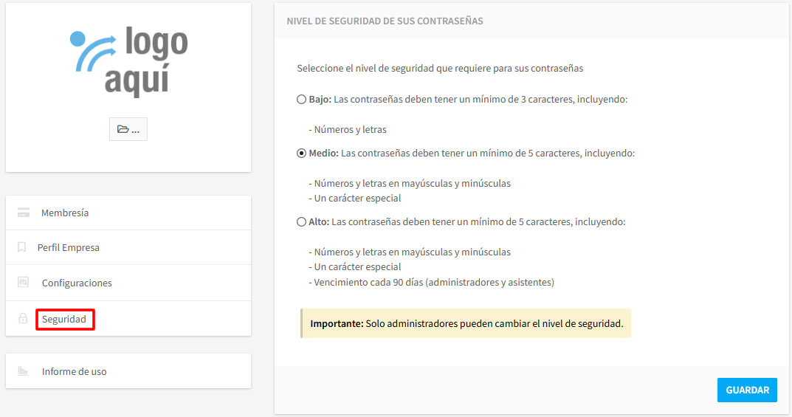Click the "Bajo:" password level label text
The image size is (792, 417).
(320, 99)
